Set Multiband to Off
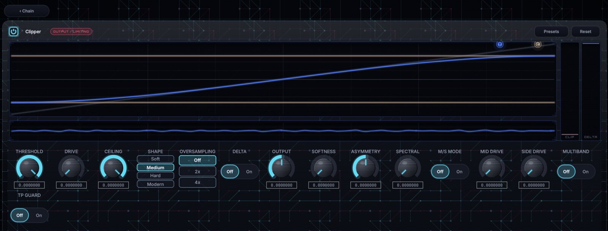 566,171
